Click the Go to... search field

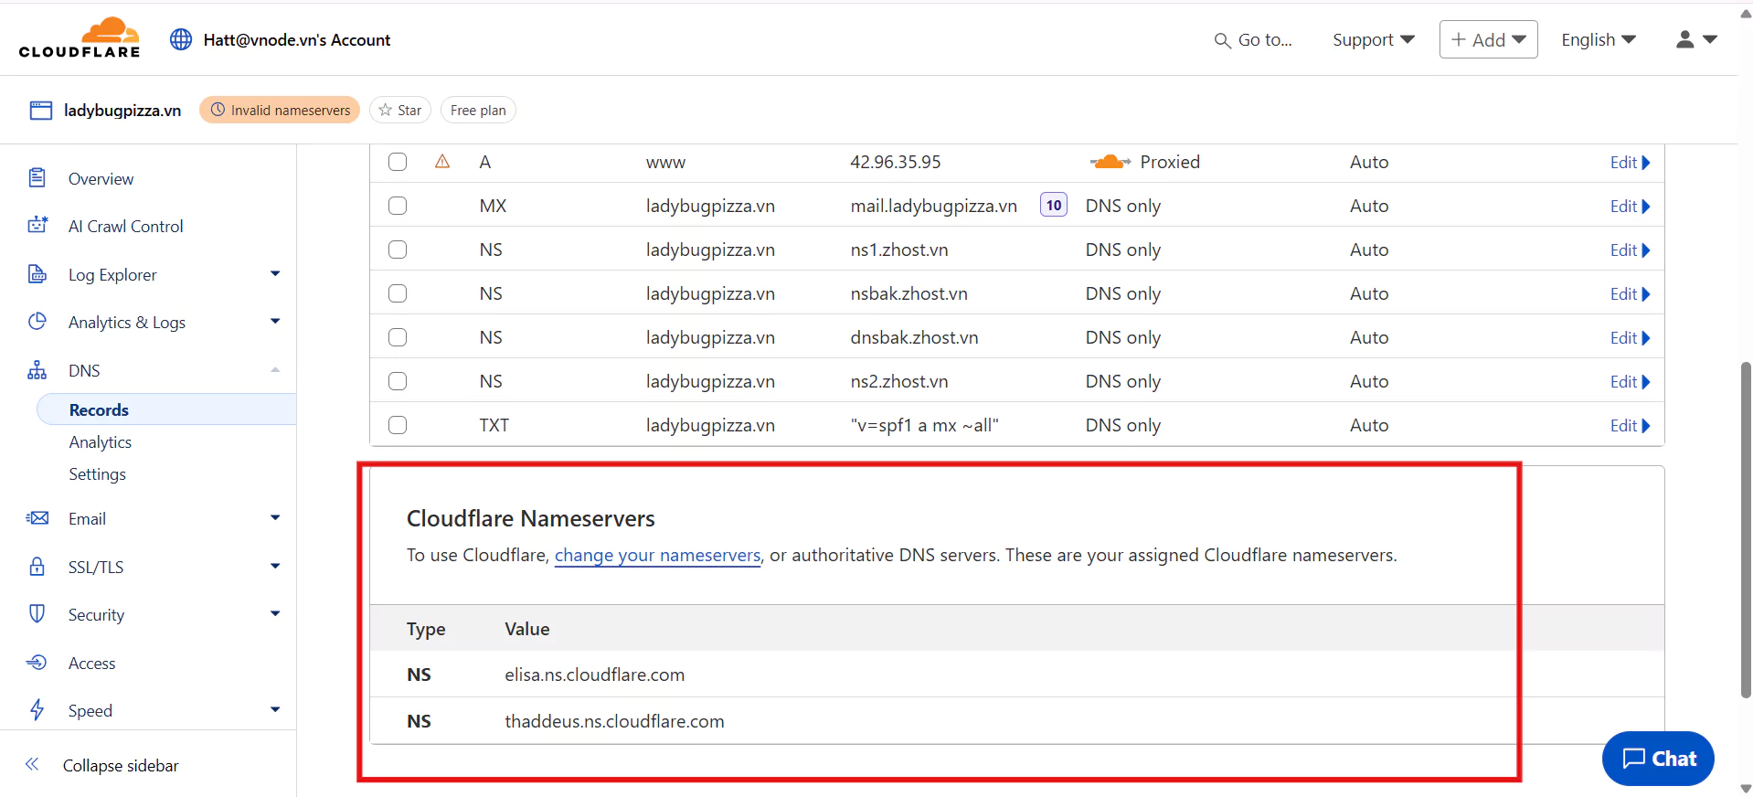(x=1253, y=40)
